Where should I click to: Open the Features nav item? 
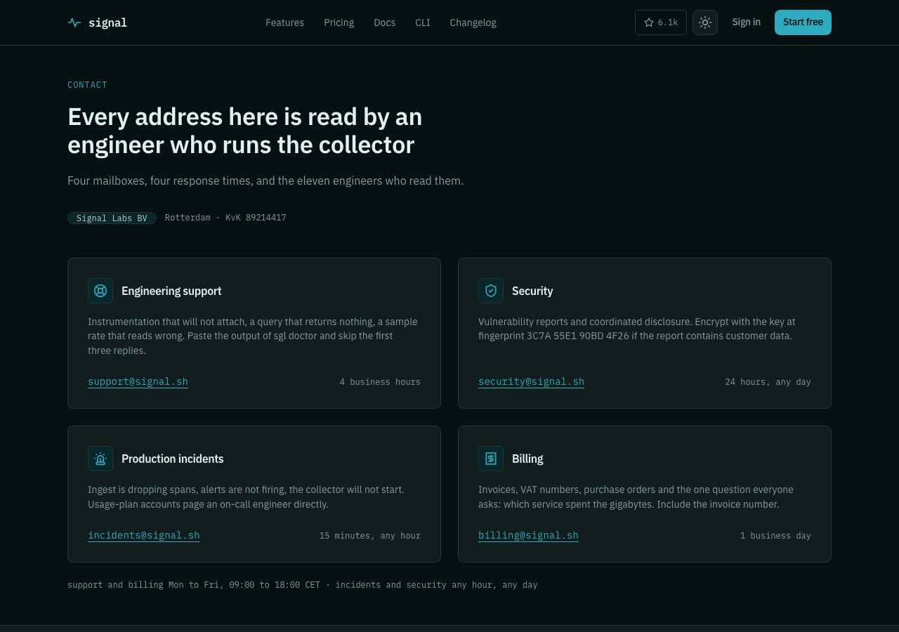pyautogui.click(x=284, y=22)
